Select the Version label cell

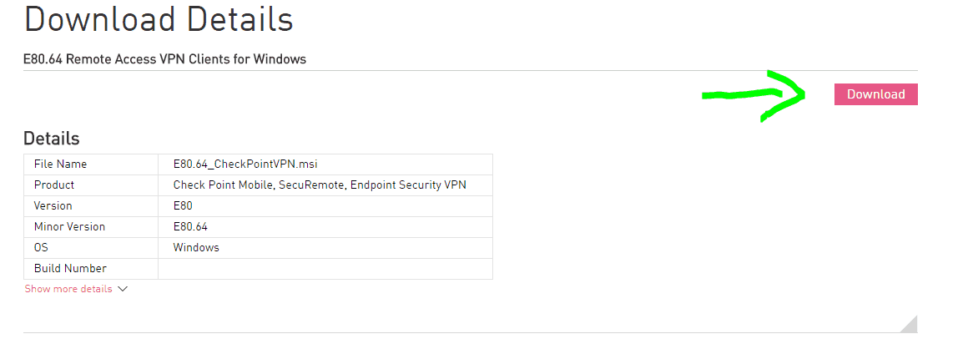click(53, 206)
